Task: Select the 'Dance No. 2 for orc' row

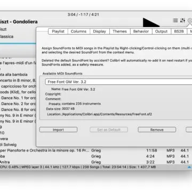Action: (18, 104)
